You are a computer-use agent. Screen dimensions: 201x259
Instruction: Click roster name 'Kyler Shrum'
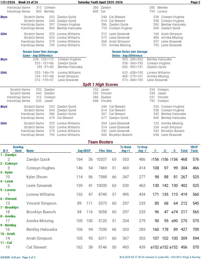click(37, 177)
